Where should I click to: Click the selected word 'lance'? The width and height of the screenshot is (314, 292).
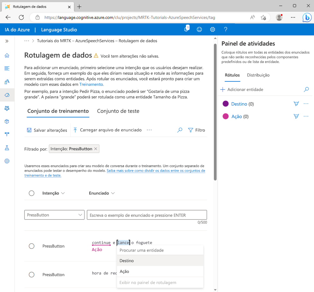point(123,243)
